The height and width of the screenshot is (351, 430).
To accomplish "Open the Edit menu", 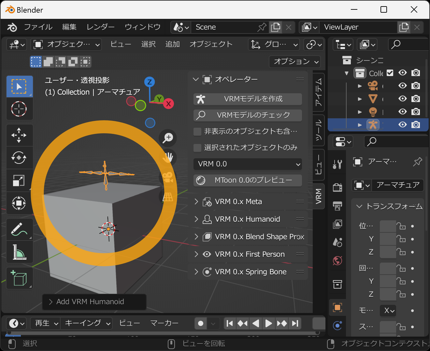I will 69,27.
